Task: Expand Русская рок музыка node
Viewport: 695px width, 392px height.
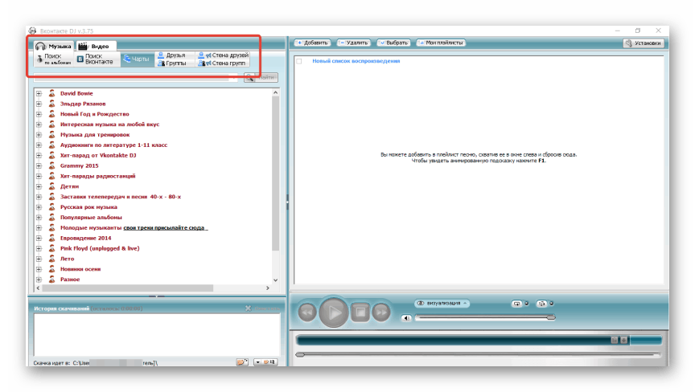Action: pyautogui.click(x=39, y=207)
